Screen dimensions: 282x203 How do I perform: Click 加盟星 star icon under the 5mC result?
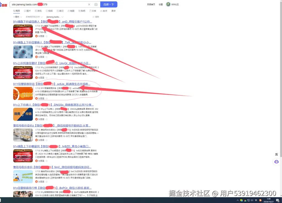coord(37,182)
